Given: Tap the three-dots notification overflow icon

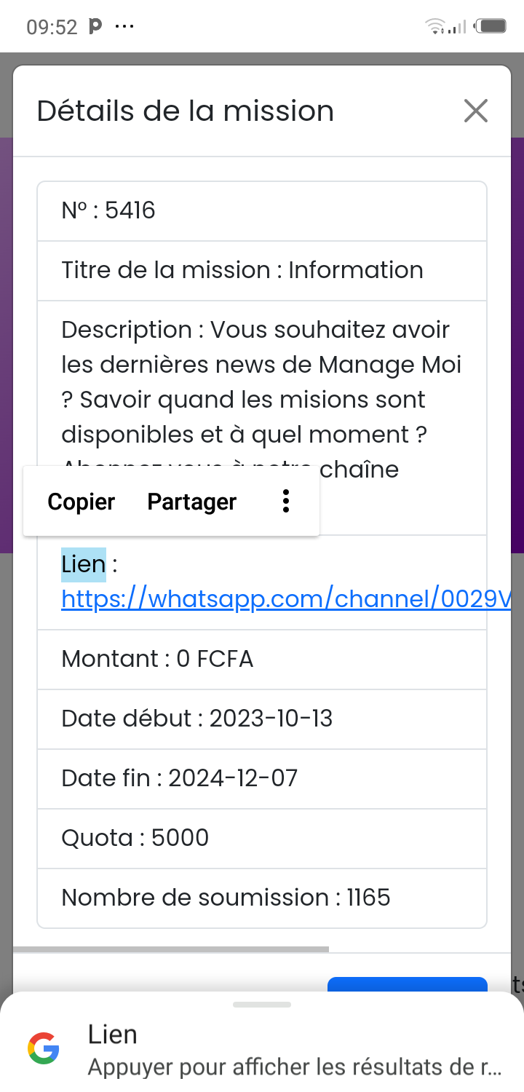Looking at the screenshot, I should click(124, 27).
